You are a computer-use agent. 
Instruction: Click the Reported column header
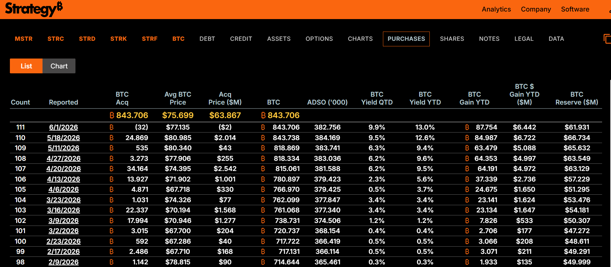point(64,102)
